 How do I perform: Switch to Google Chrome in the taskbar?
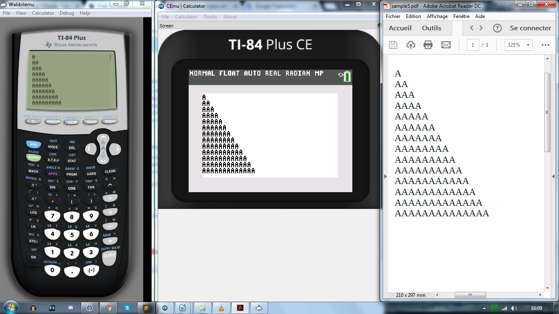108,308
